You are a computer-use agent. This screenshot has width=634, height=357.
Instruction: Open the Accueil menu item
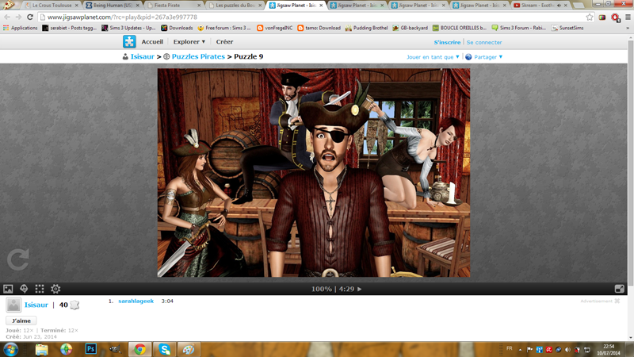[152, 42]
